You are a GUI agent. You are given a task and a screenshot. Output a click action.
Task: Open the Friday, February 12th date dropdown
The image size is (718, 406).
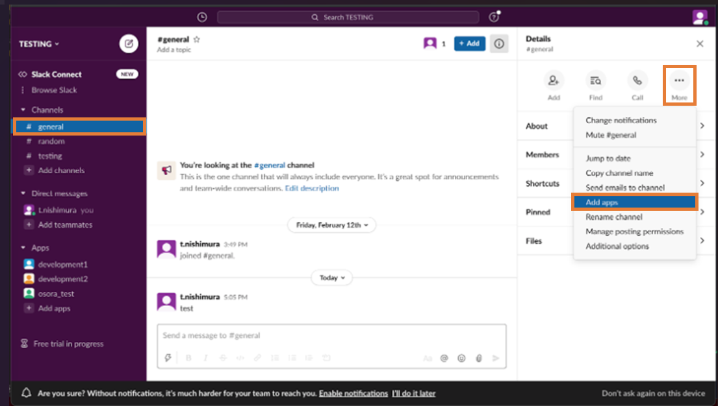[x=331, y=225]
